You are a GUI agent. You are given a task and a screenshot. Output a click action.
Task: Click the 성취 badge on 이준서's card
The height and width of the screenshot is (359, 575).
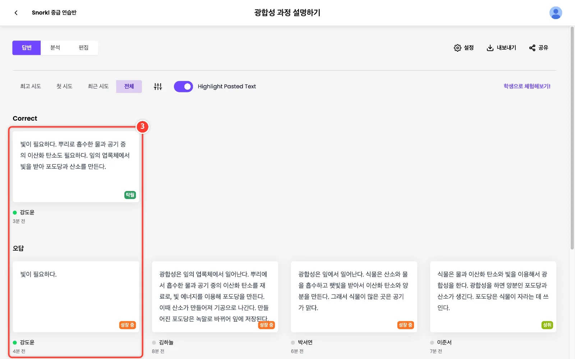tap(547, 325)
